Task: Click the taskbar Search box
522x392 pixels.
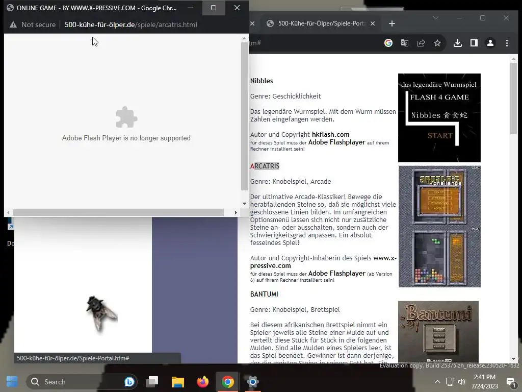Action: click(82, 382)
